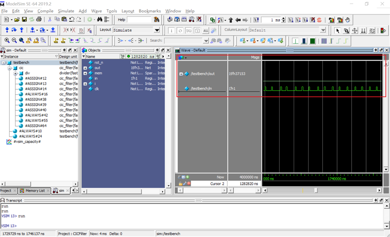
Task: Click the Step Out blue up arrow
Action: 22,30
